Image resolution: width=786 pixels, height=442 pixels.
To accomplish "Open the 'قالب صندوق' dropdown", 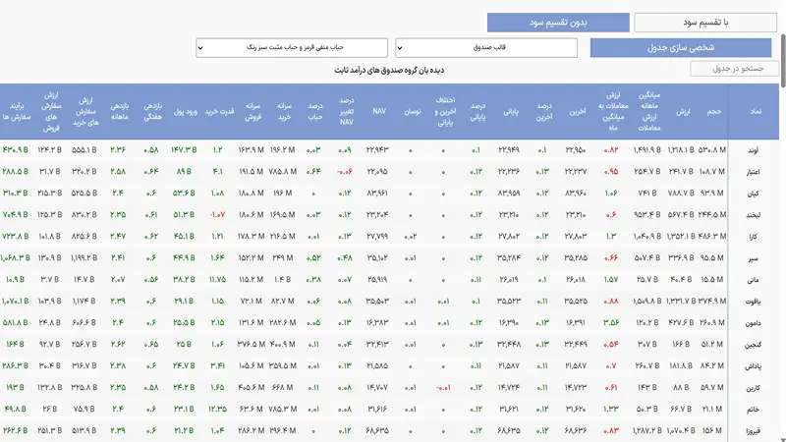I will pos(485,47).
